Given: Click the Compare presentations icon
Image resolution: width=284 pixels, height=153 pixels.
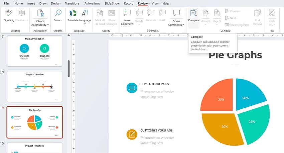Looking at the screenshot, I should [193, 13].
